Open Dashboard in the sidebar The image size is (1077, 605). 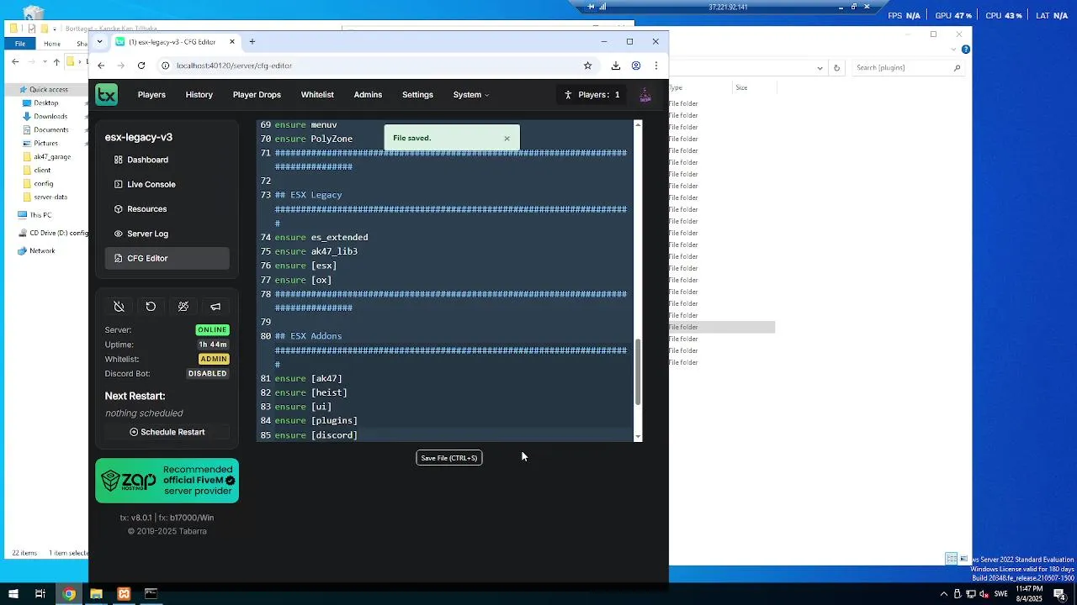167,160
